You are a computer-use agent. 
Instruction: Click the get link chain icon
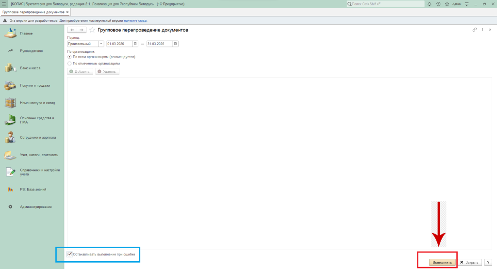(474, 30)
